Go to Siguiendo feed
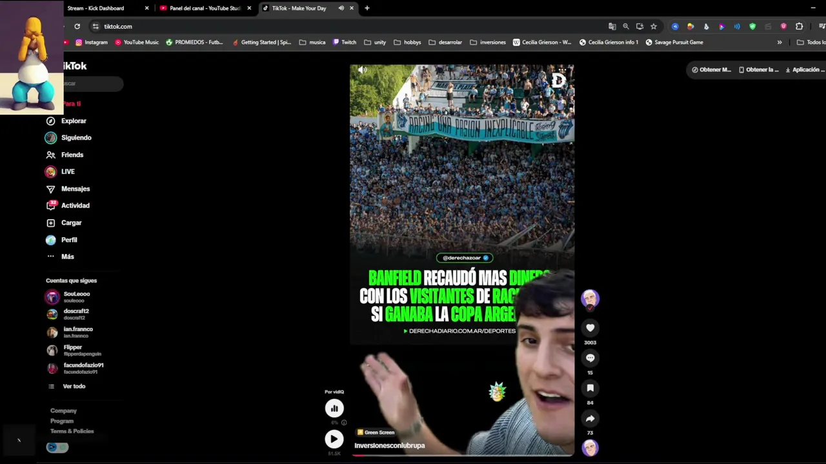This screenshot has height=464, width=826. pyautogui.click(x=68, y=137)
